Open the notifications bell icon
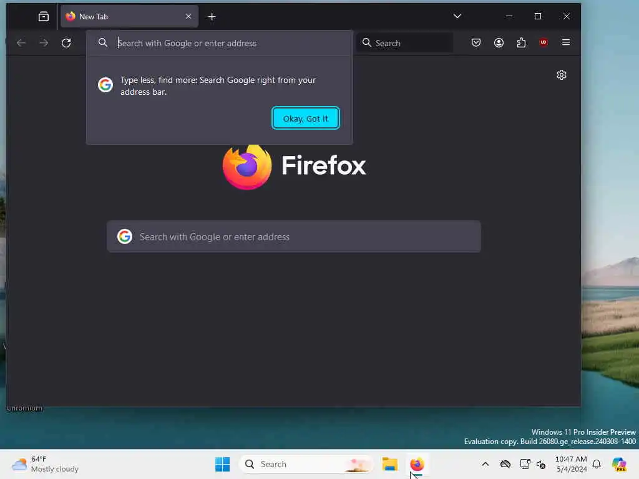 [x=597, y=464]
